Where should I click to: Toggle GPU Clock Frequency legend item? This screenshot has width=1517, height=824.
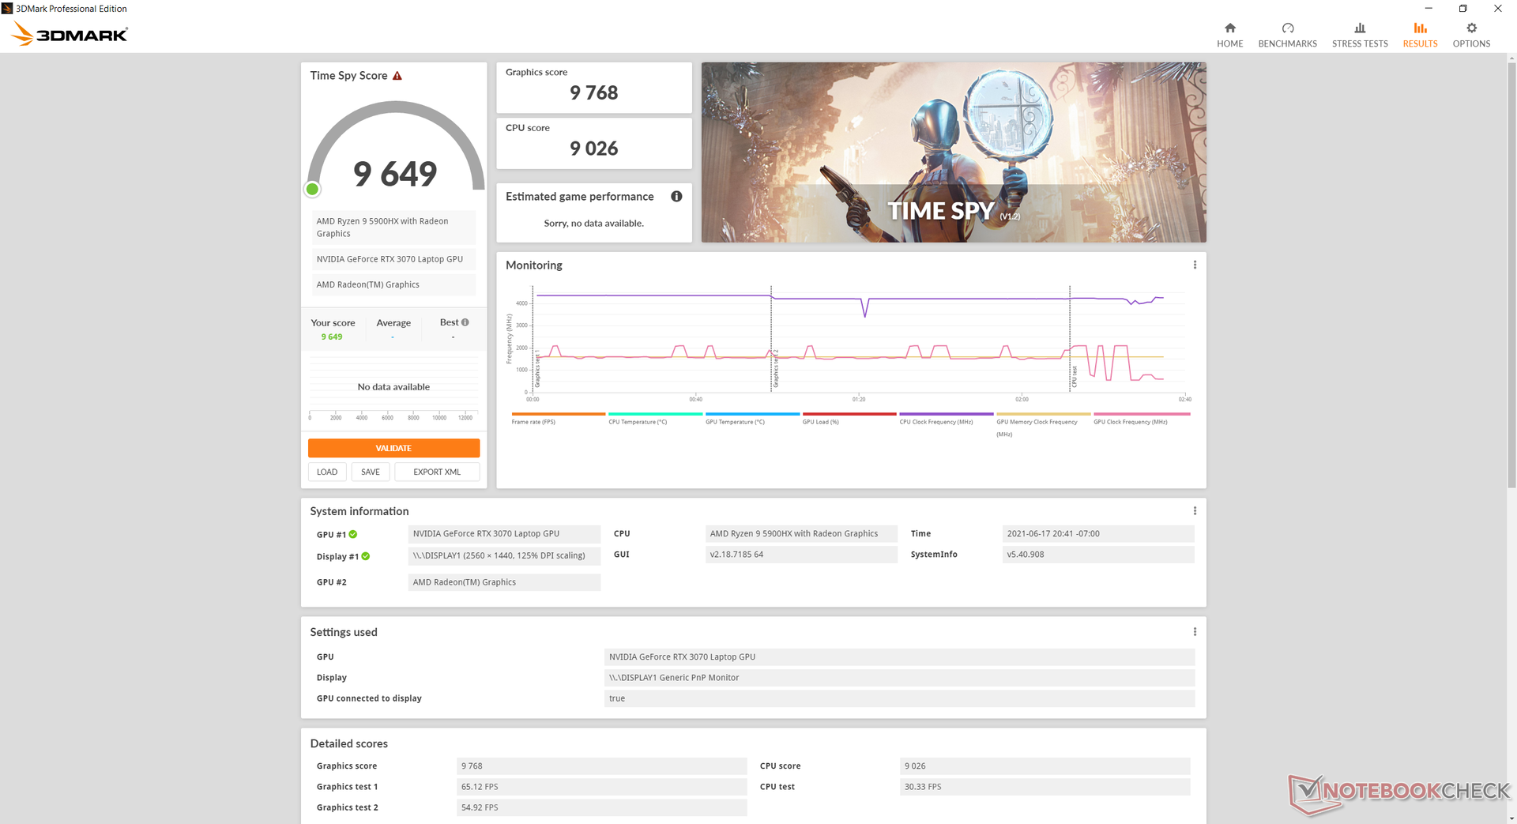pyautogui.click(x=1142, y=418)
